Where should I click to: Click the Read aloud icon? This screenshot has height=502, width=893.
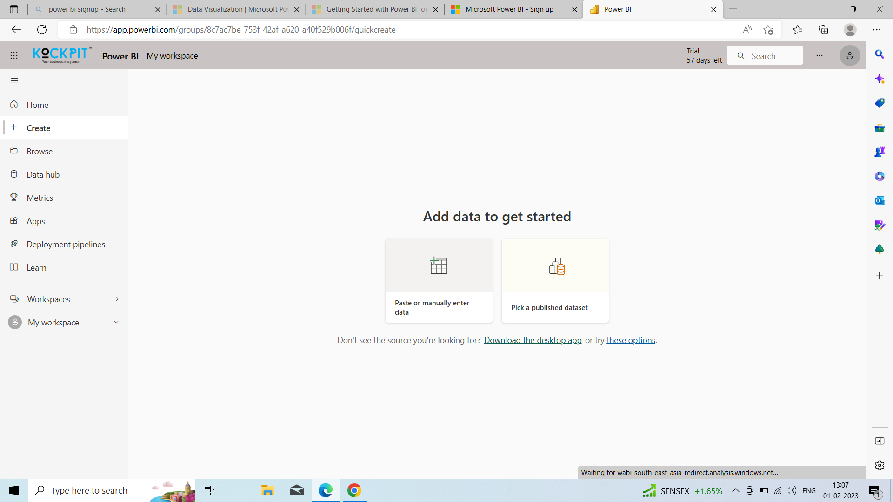tap(747, 30)
